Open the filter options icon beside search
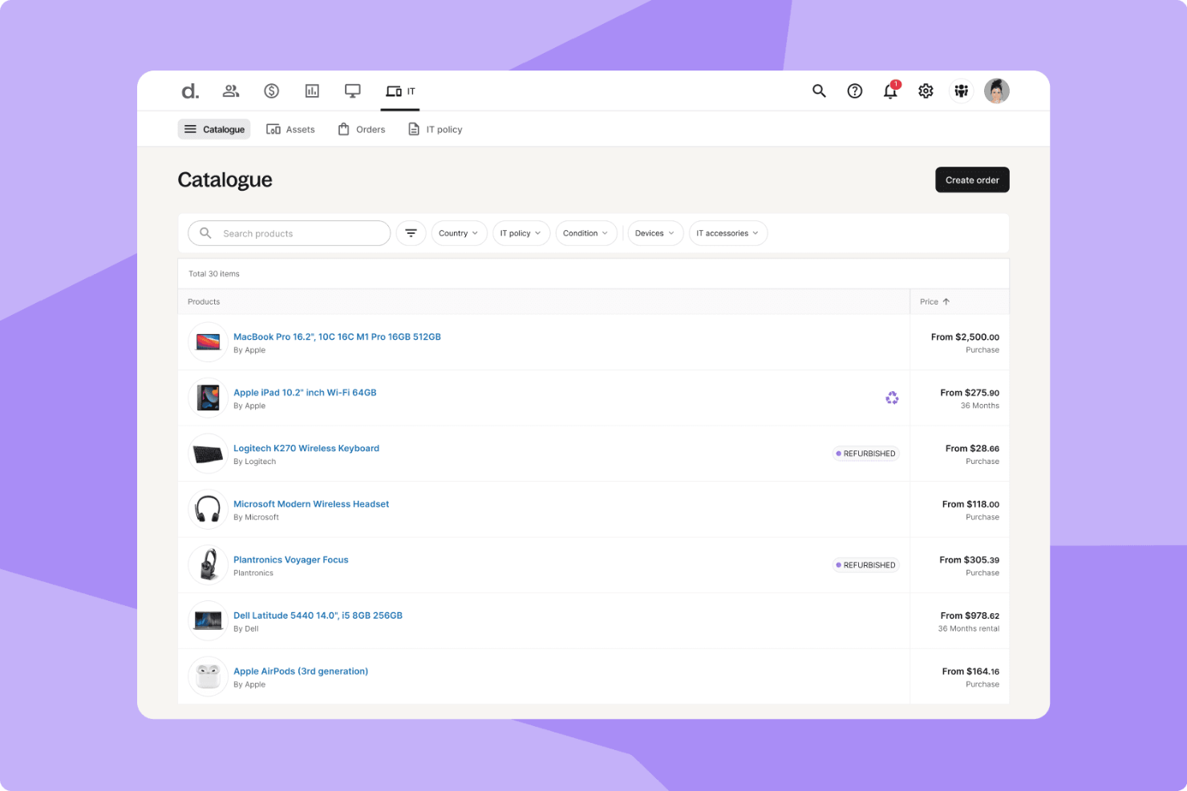 click(x=411, y=232)
